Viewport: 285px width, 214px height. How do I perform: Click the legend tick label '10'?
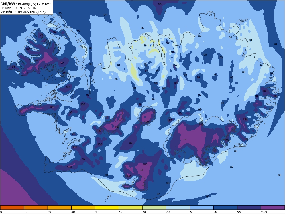tap(26, 212)
